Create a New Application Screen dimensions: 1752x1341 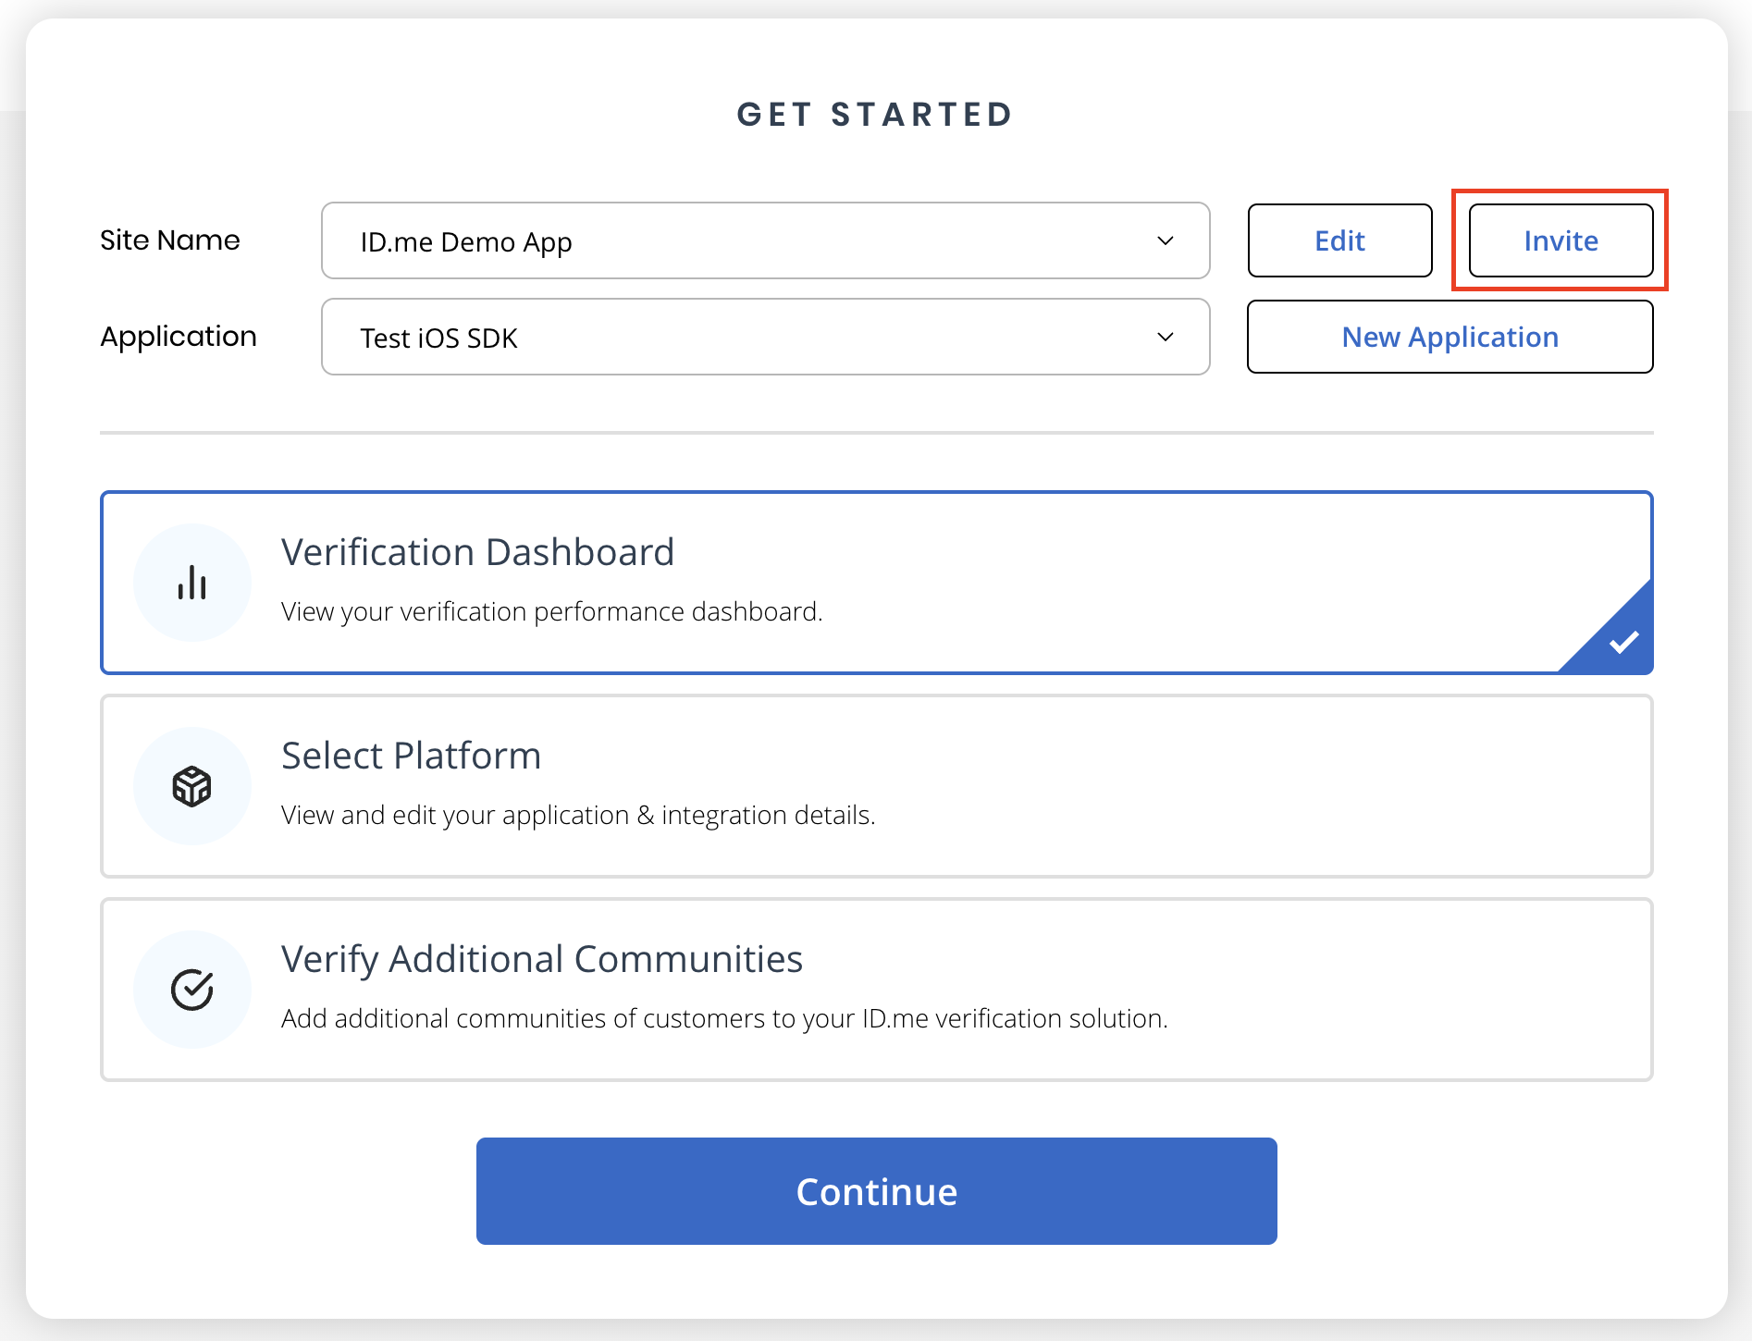[x=1450, y=337]
